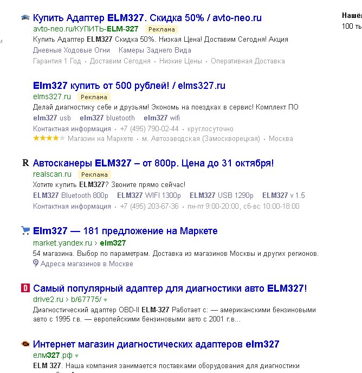
Task: Open 'ELM327 Bluetooth 800р' sitelink
Action: [x=70, y=195]
